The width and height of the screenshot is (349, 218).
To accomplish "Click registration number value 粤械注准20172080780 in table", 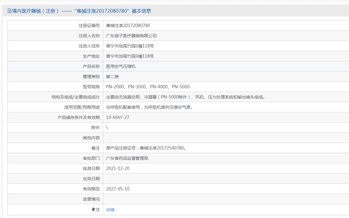I will tap(128, 26).
